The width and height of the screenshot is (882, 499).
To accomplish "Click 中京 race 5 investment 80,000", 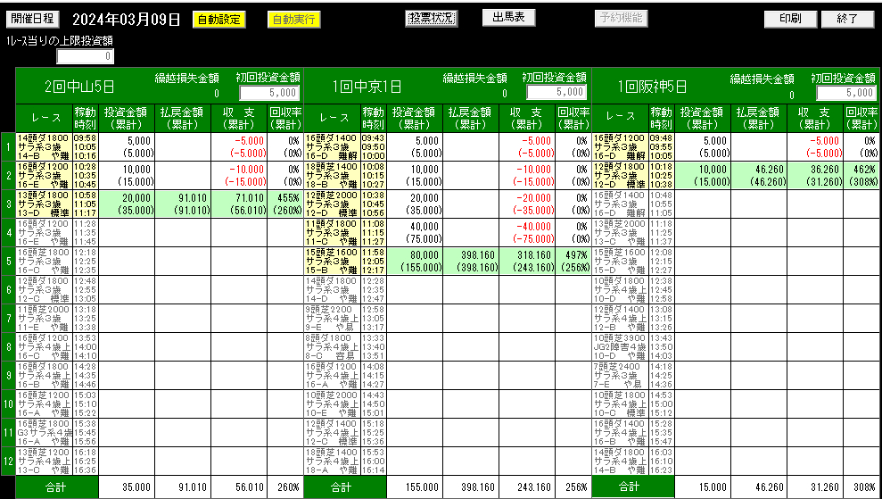I will pos(415,261).
